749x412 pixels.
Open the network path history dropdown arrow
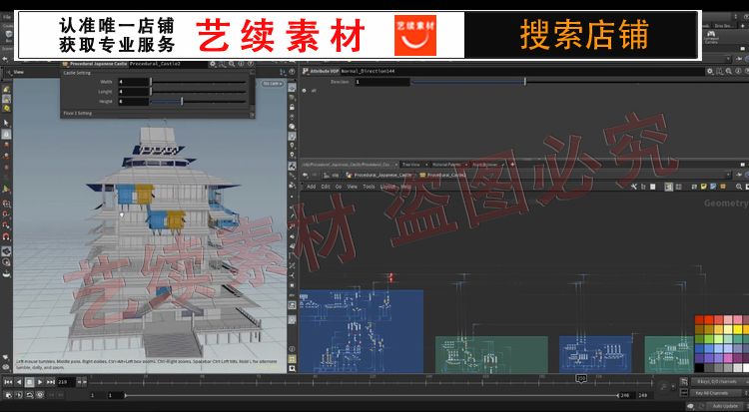point(728,176)
